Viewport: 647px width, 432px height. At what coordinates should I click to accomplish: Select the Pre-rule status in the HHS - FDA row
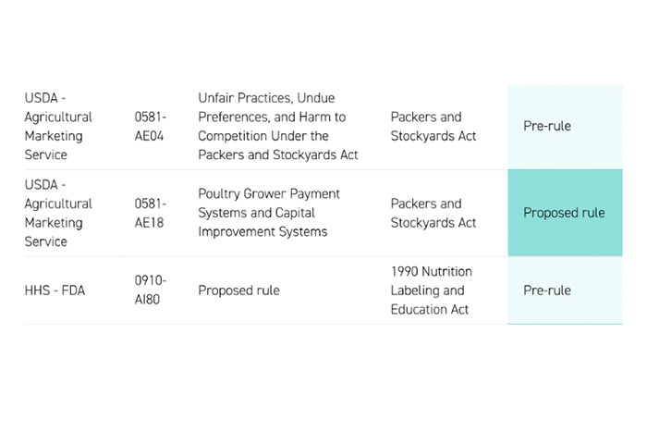(547, 290)
